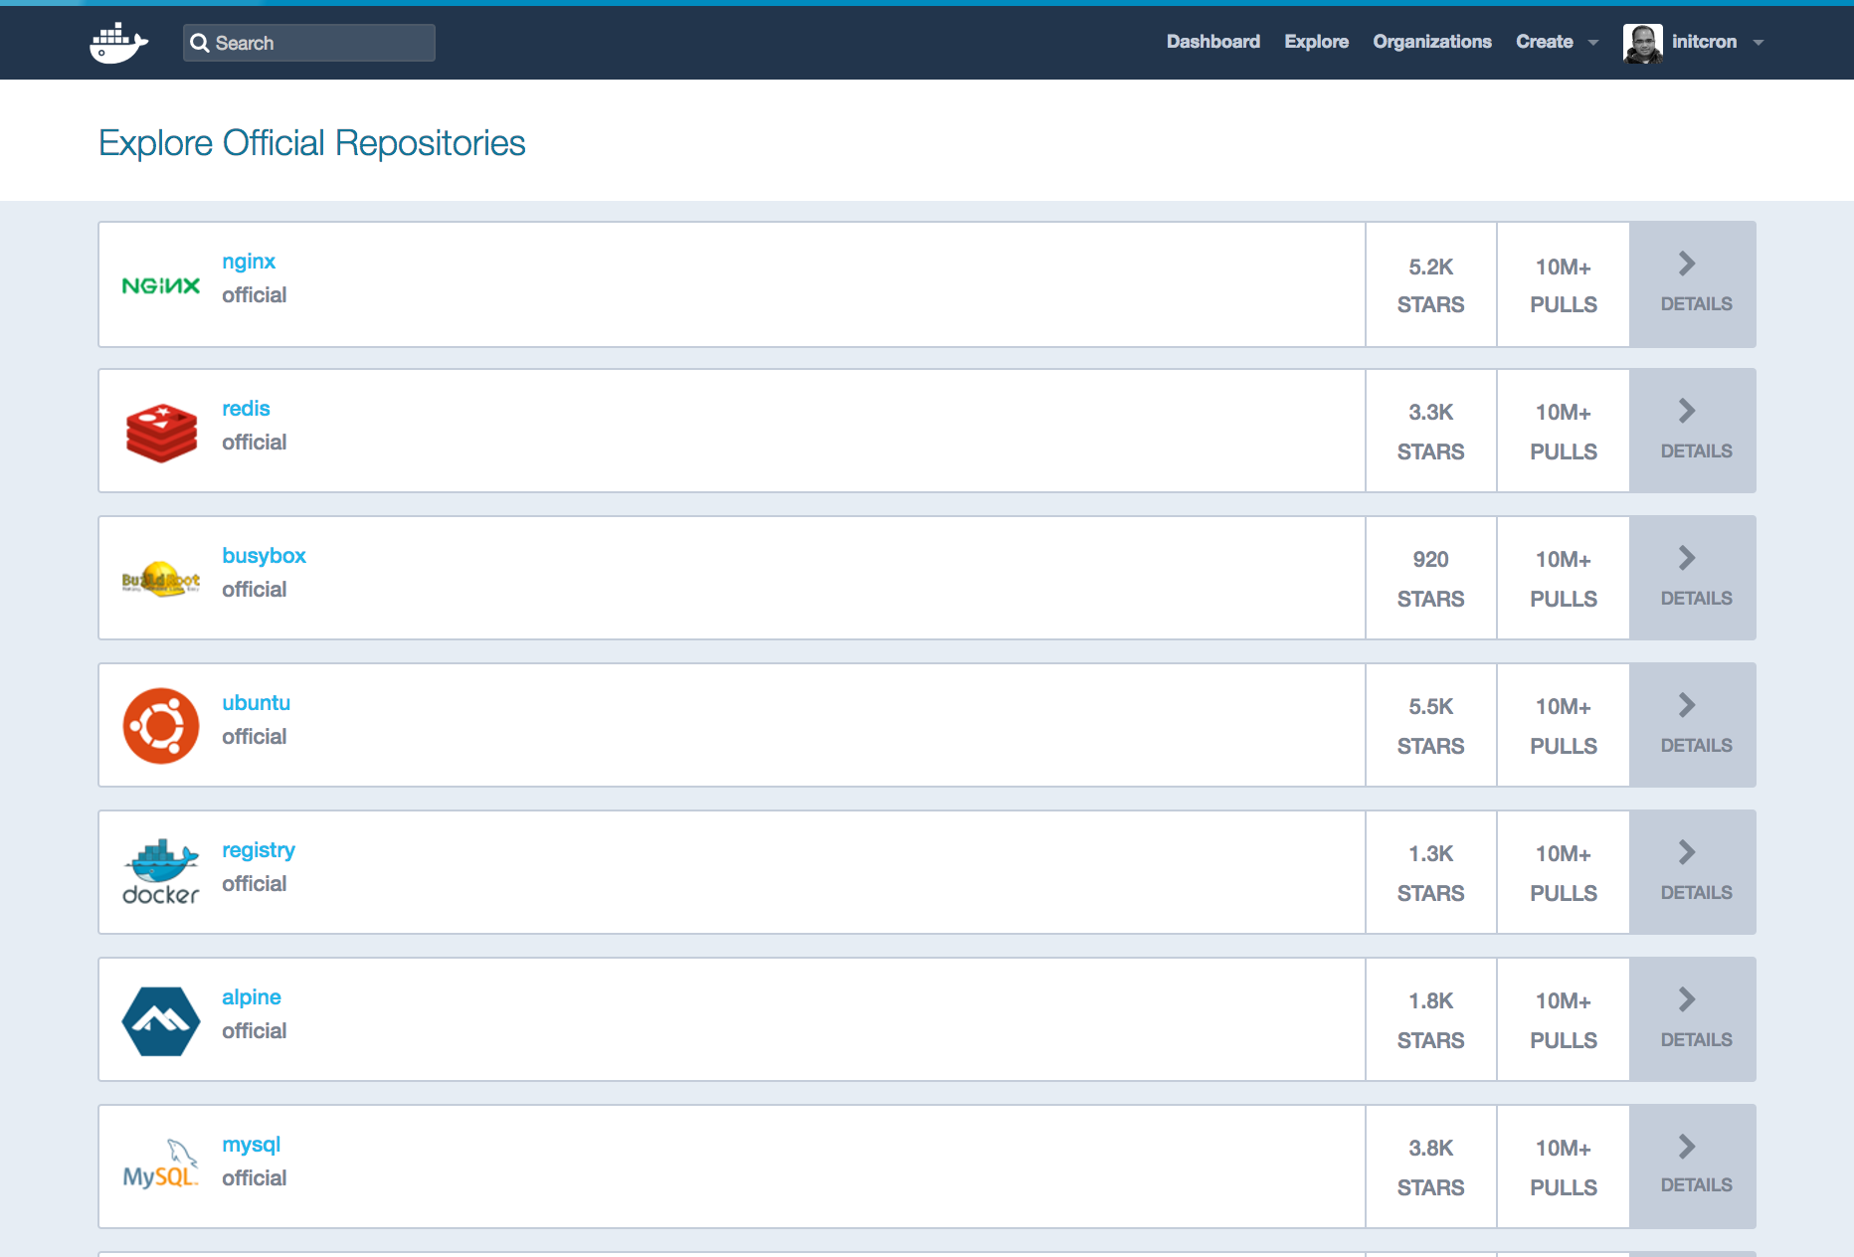This screenshot has width=1854, height=1257.
Task: Expand the Create dropdown menu
Action: 1557,42
